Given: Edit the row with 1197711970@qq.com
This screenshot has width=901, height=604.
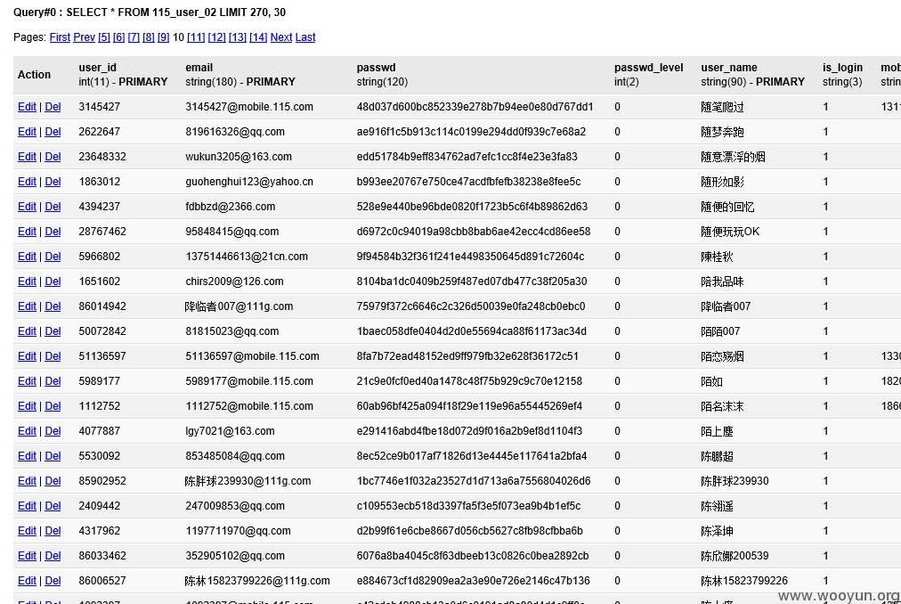Looking at the screenshot, I should 27,531.
